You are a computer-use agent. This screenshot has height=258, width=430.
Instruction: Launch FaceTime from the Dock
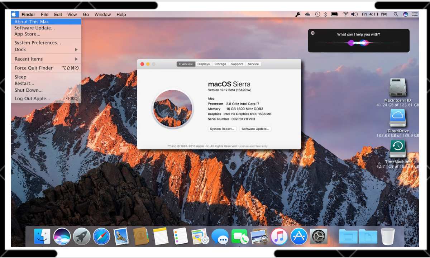pyautogui.click(x=240, y=236)
